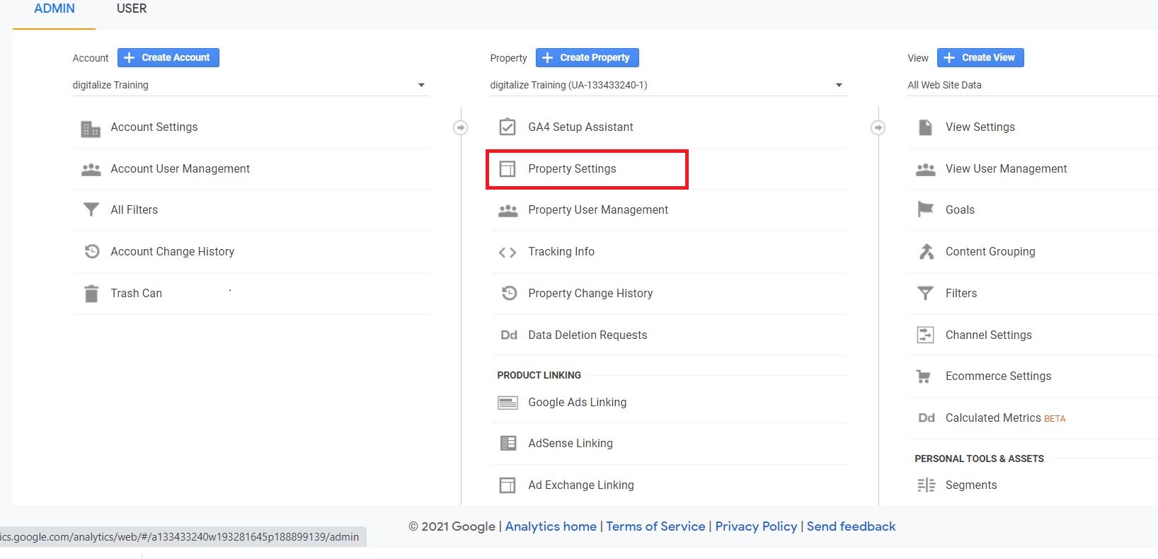
Task: Click the Account Change History clock icon
Action: [92, 251]
